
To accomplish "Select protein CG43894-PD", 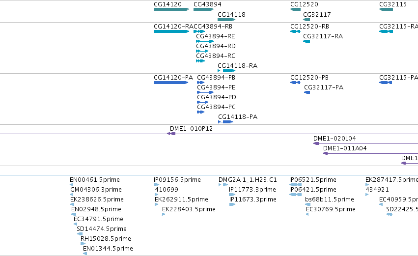I will 202,102.
